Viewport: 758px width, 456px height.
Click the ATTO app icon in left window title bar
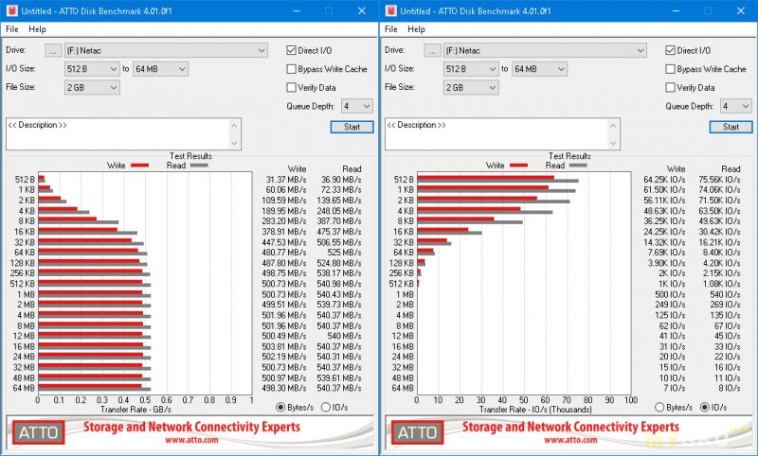12,10
